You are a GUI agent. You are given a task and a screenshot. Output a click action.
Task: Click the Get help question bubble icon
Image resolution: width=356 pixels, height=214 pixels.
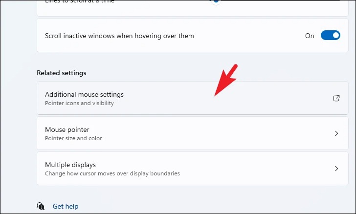[41, 206]
